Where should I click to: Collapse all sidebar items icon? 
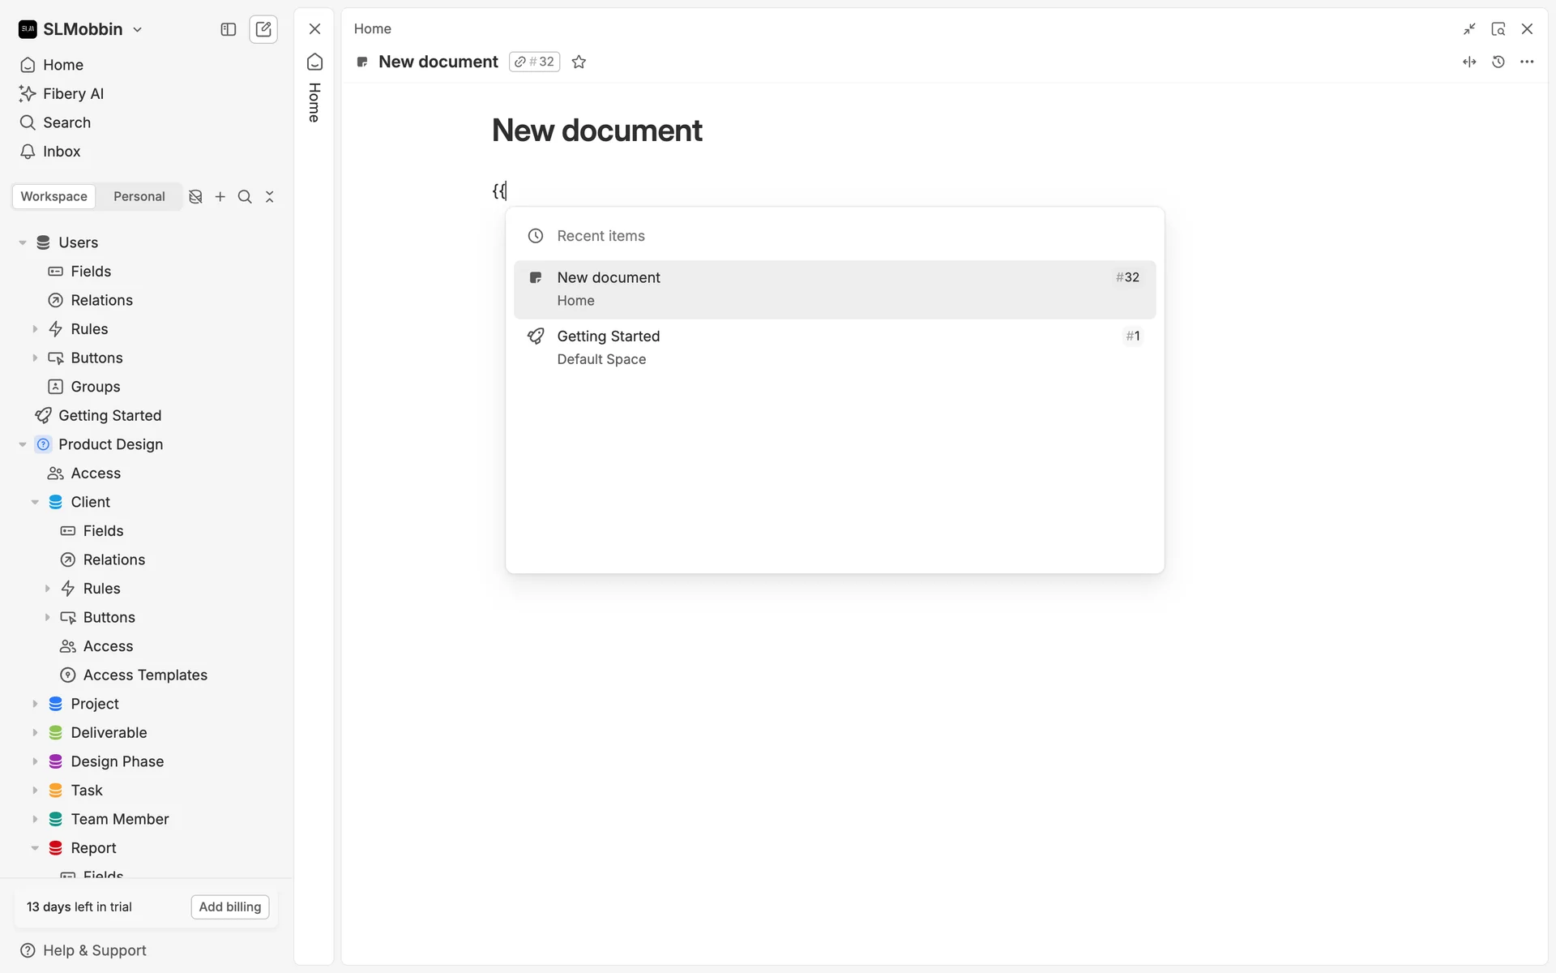pyautogui.click(x=270, y=197)
